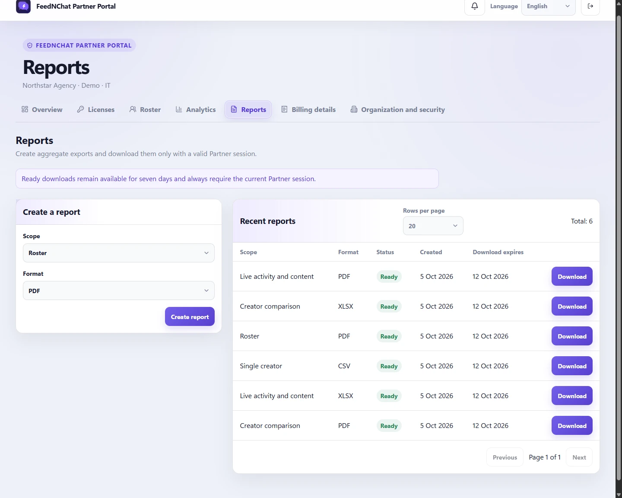Click the Ready status in Roster row

tap(389, 336)
